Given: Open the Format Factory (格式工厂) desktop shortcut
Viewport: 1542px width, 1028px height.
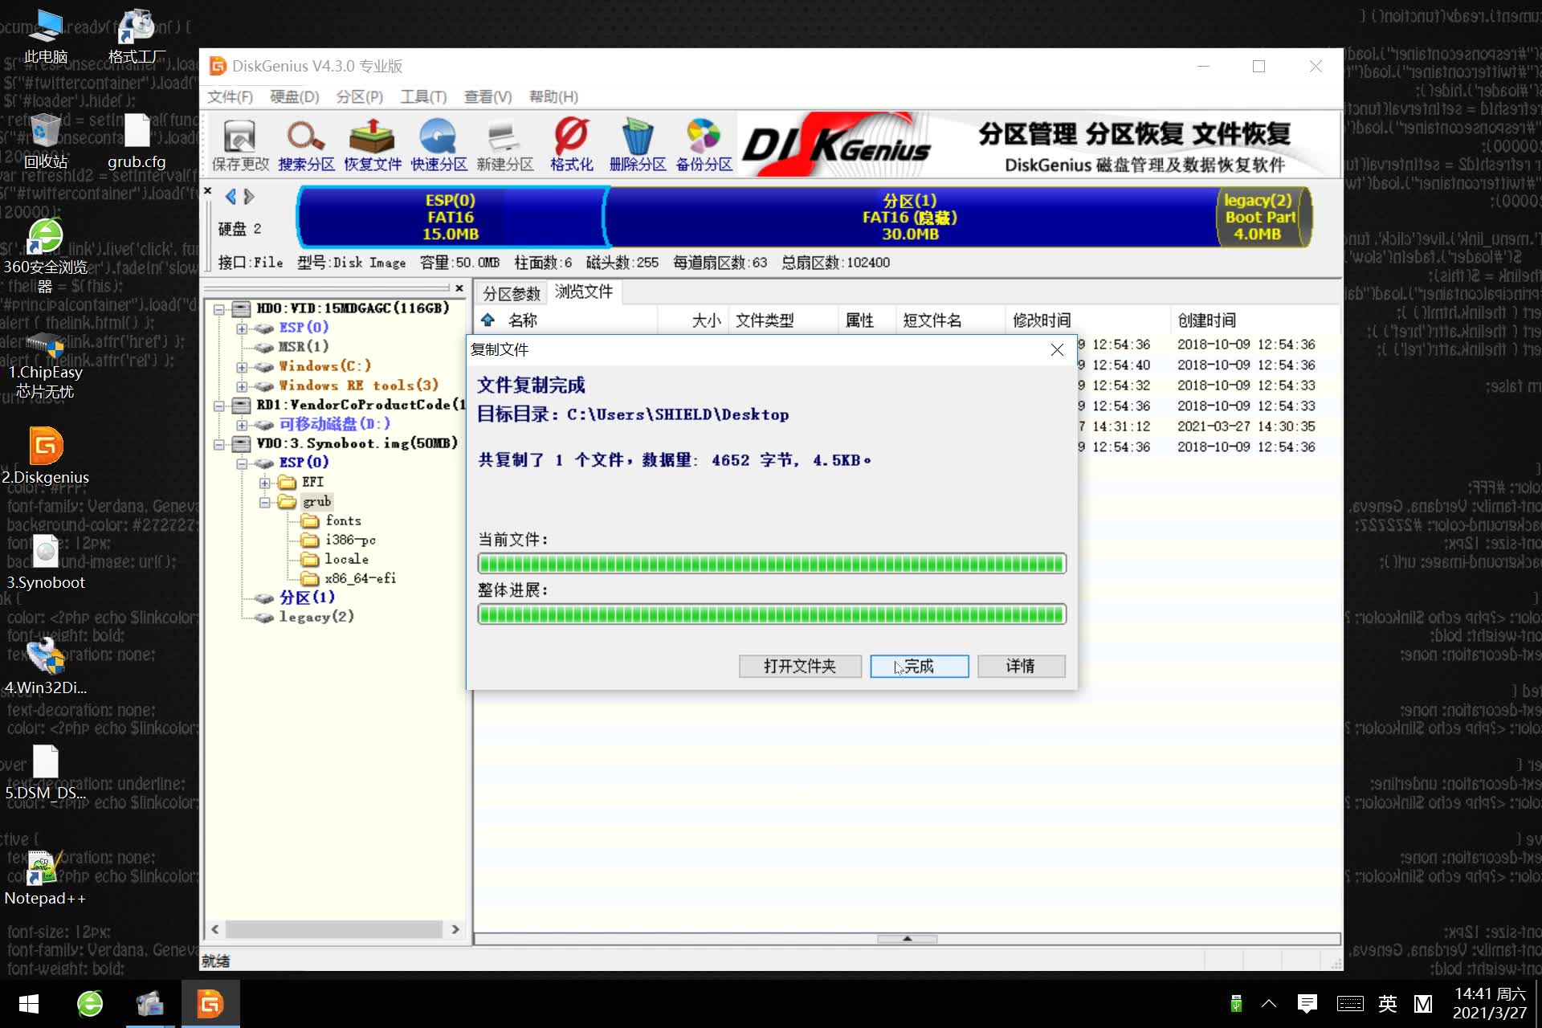Looking at the screenshot, I should tap(137, 37).
